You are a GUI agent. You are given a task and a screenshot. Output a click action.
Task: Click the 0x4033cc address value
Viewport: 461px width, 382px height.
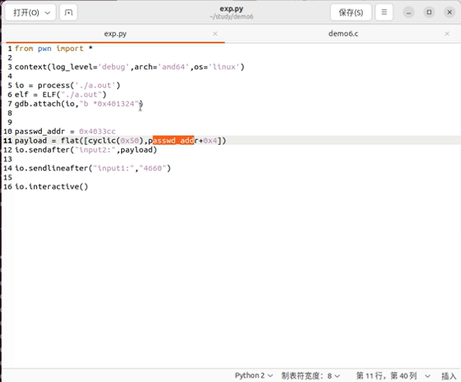tap(97, 131)
